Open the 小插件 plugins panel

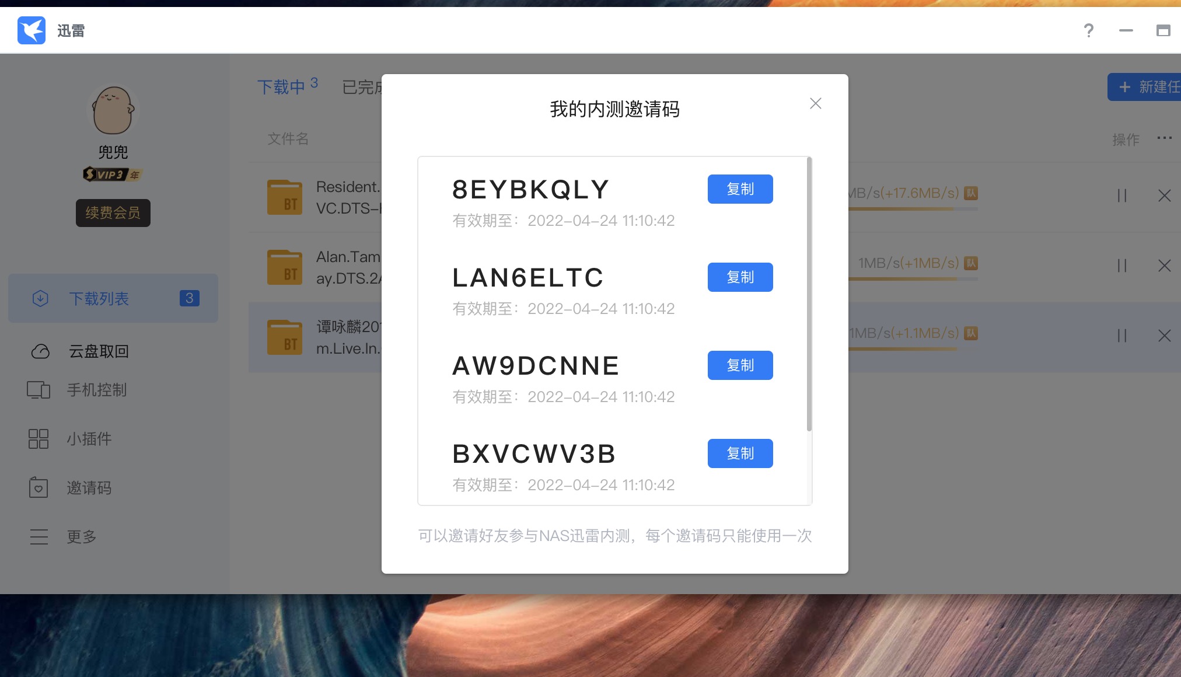89,439
